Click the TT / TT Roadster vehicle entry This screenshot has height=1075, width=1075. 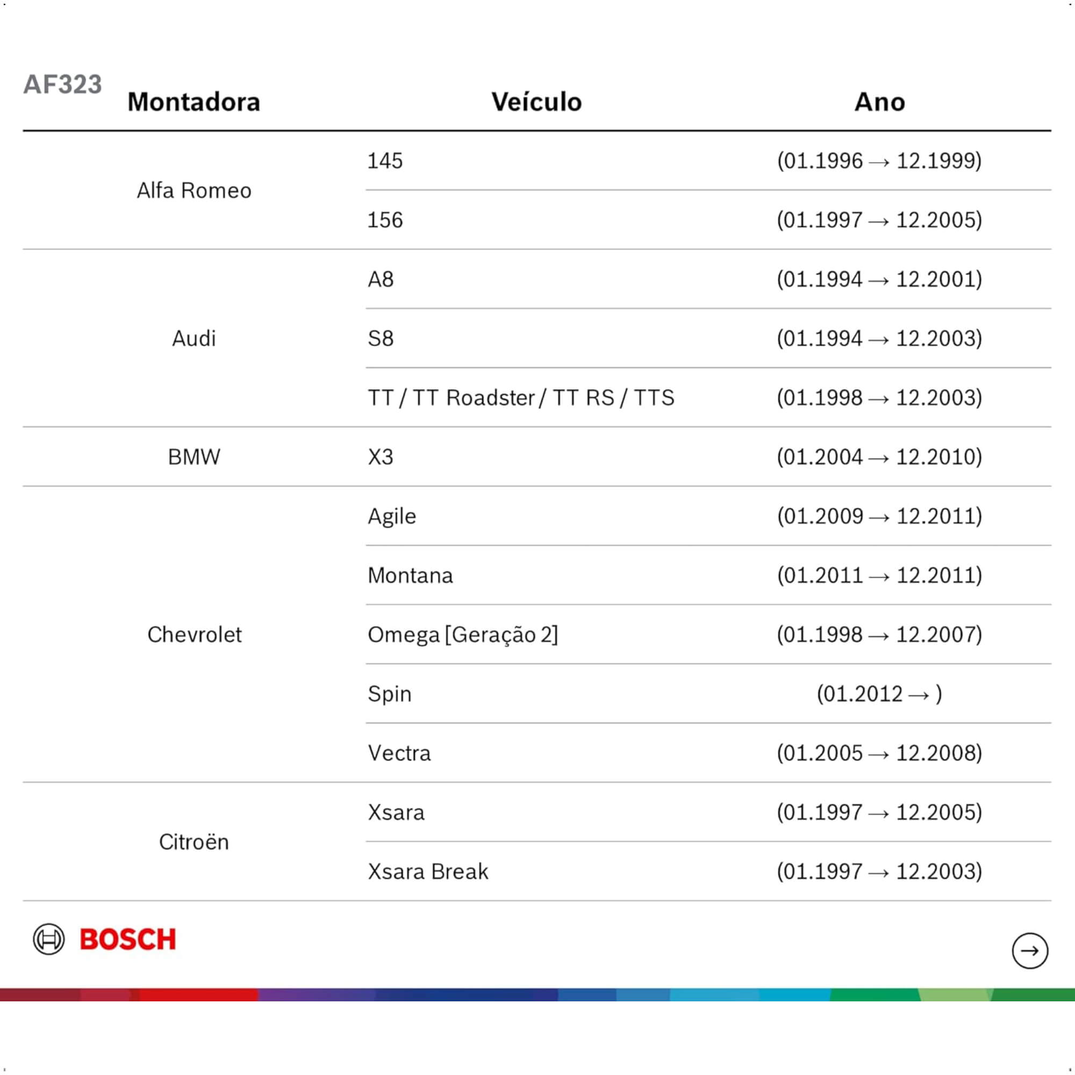[521, 398]
